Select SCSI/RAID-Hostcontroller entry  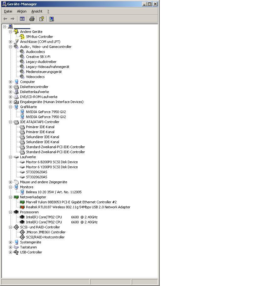pyautogui.click(x=45, y=237)
